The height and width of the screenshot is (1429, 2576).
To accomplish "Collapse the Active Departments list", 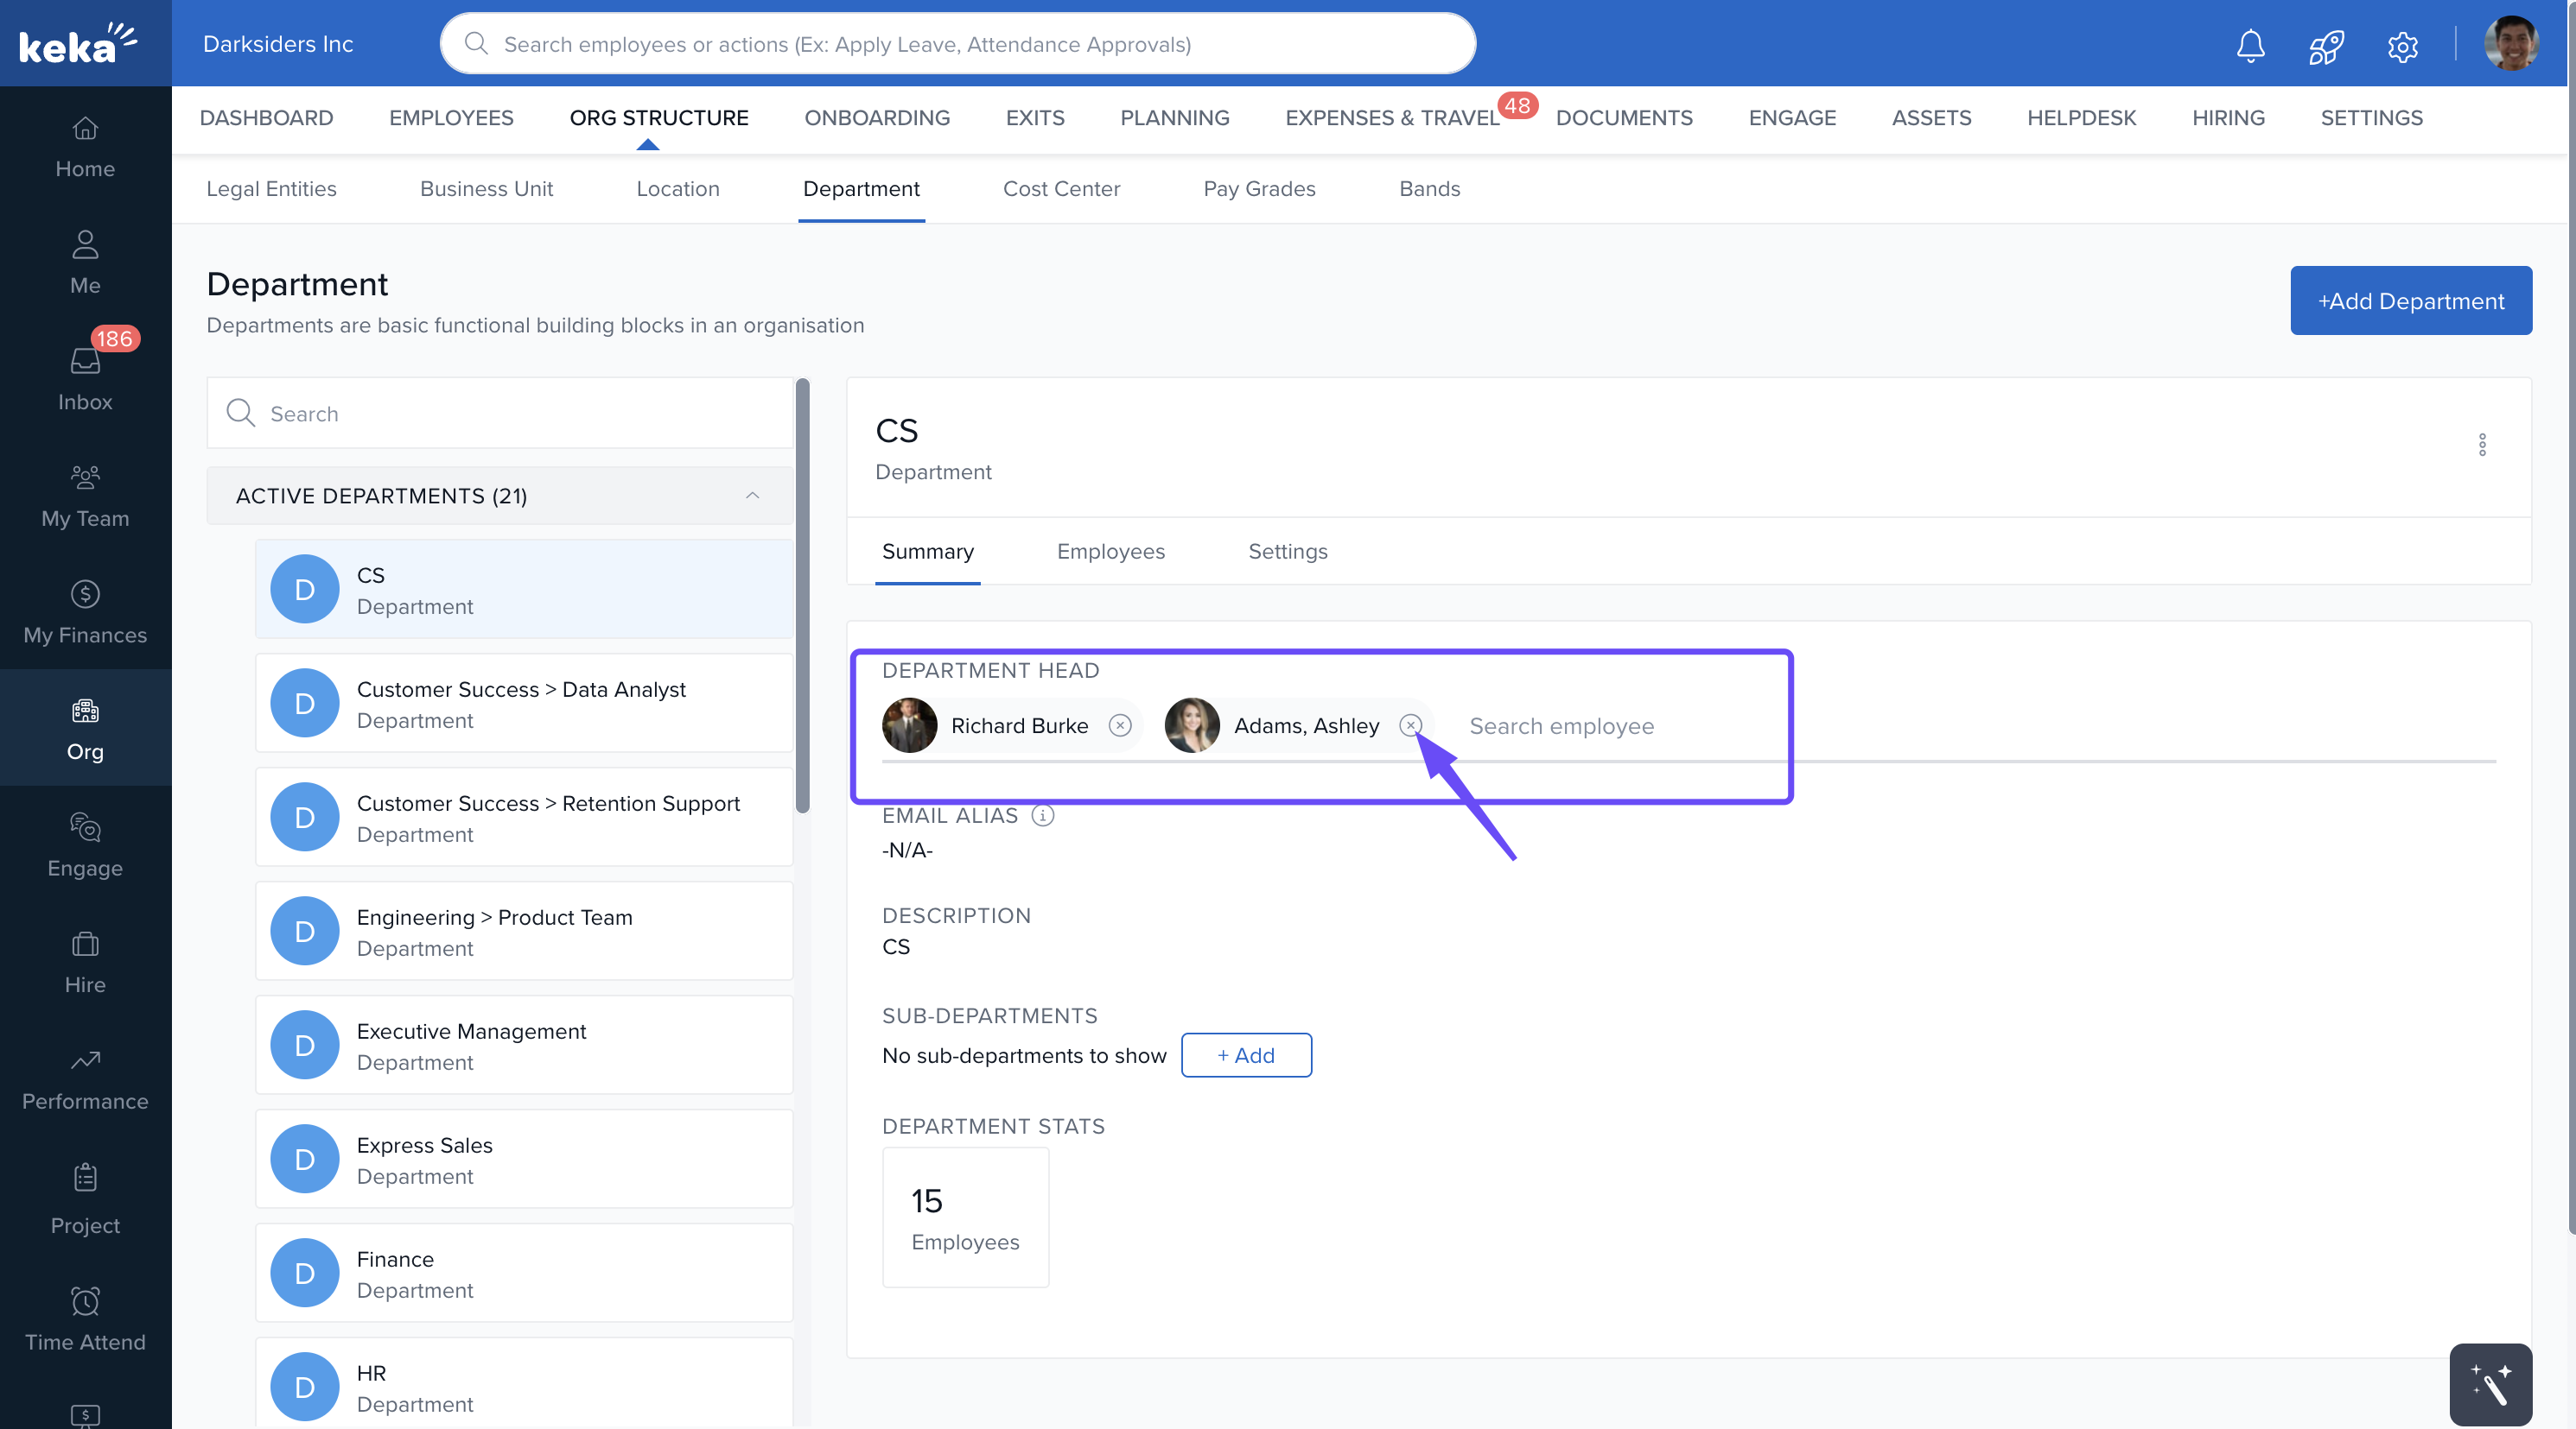I will pos(752,496).
